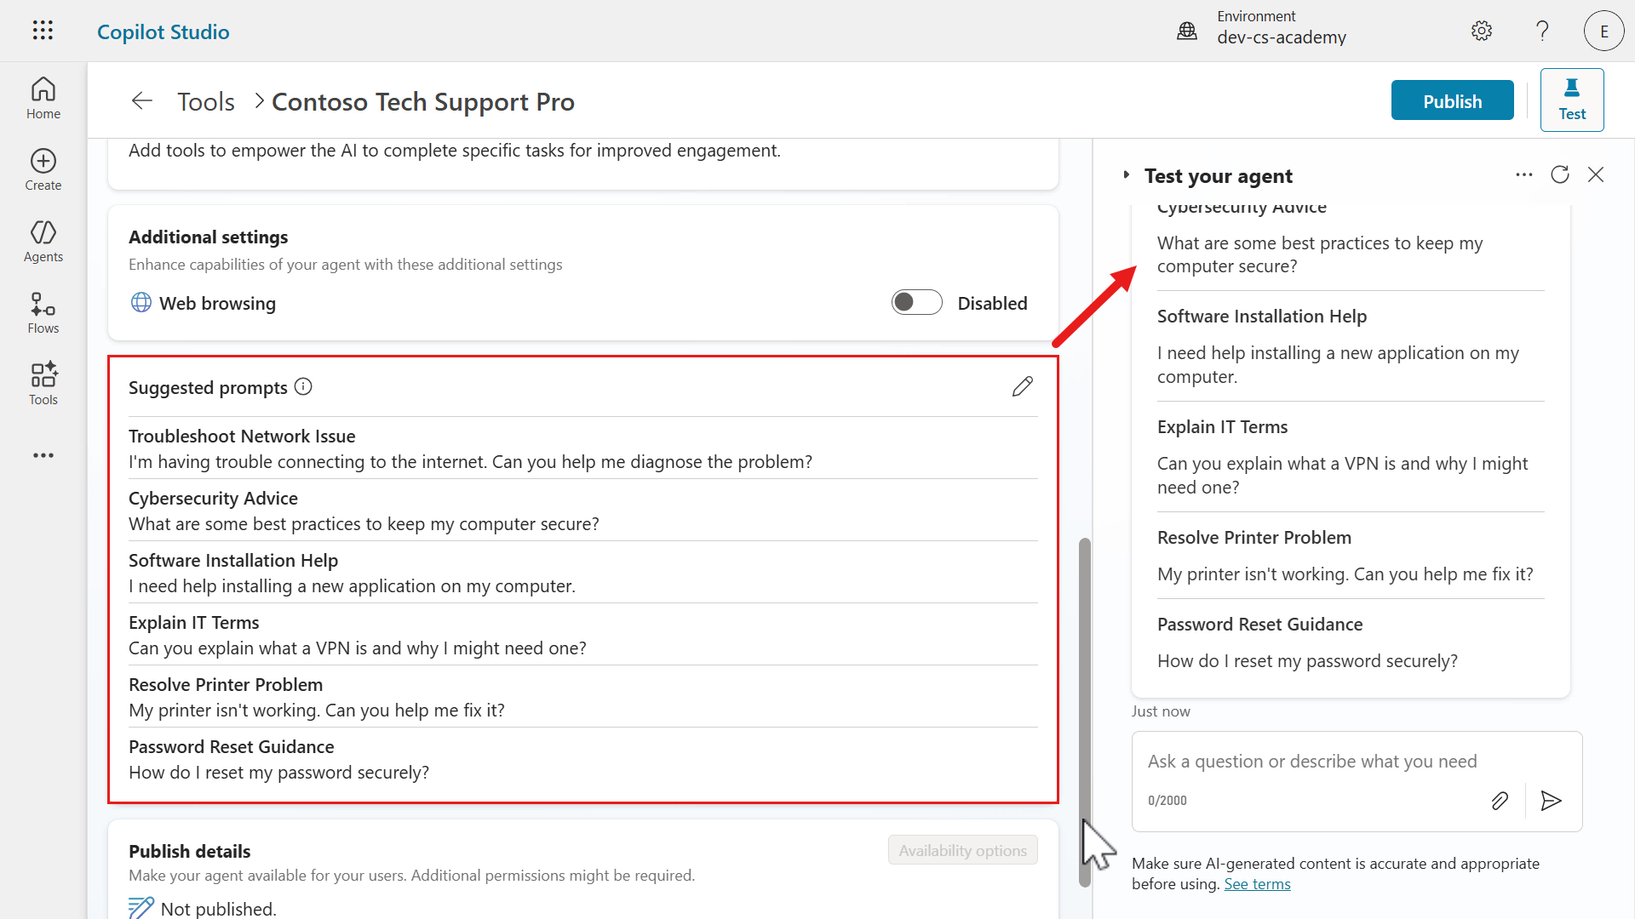Click Tools breadcrumb link
Screen dimensions: 1635x919
coord(205,102)
